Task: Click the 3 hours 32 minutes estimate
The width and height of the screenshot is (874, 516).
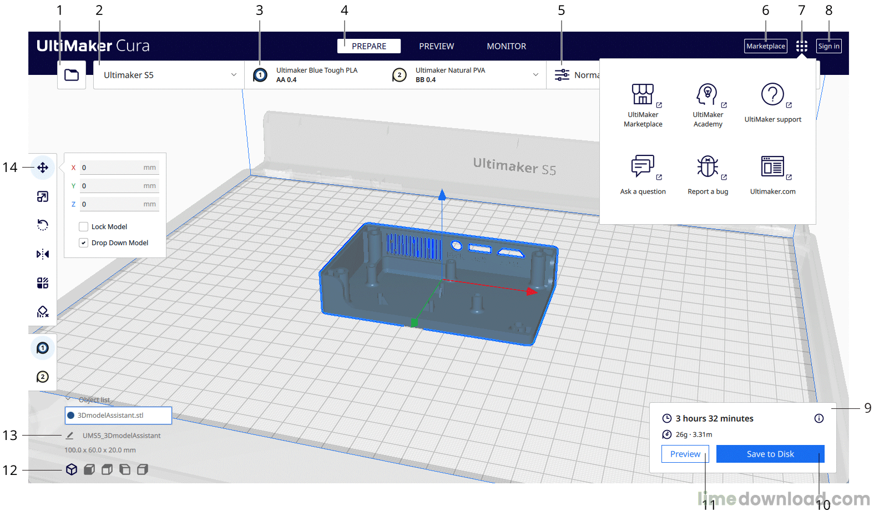Action: [x=714, y=418]
